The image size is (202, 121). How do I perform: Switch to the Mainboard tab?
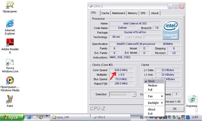point(118,13)
